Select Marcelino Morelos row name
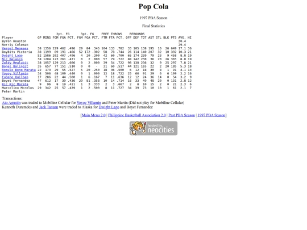The image size is (307, 230). pos(18,88)
